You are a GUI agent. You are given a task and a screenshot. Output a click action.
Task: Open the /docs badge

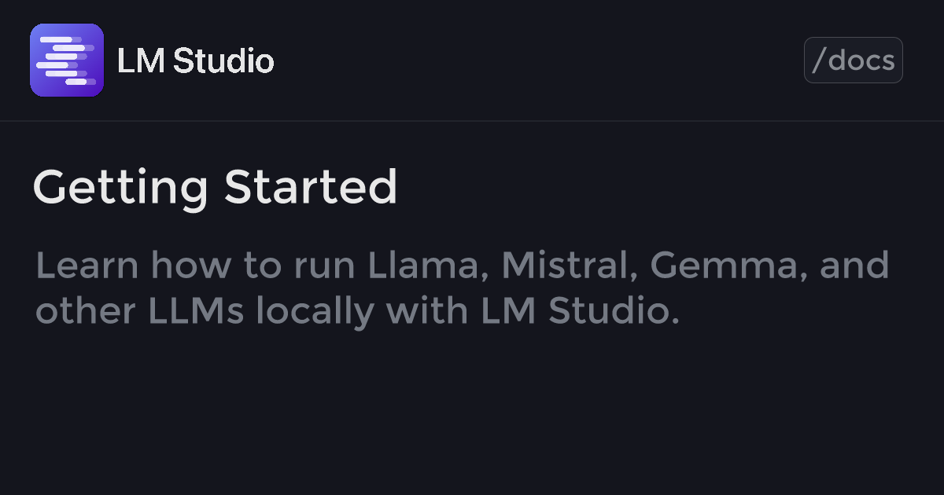coord(854,60)
